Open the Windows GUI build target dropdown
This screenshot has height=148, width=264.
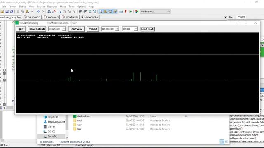coord(155,12)
